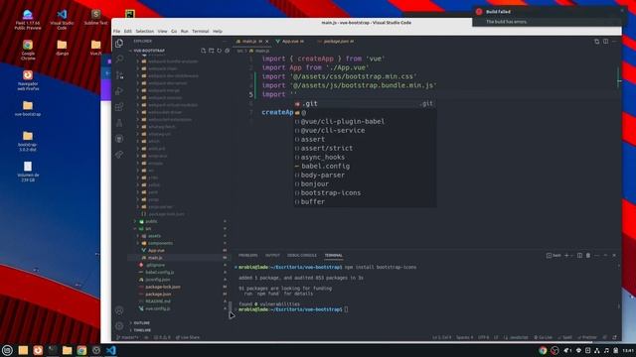Open the Sublime Text desktop shortcut
636x357 pixels.
[x=95, y=18]
